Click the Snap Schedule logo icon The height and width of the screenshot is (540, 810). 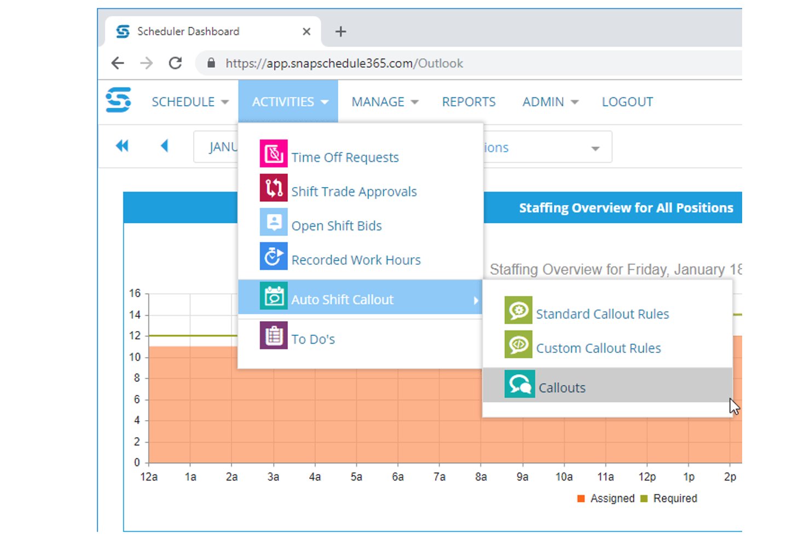point(118,100)
